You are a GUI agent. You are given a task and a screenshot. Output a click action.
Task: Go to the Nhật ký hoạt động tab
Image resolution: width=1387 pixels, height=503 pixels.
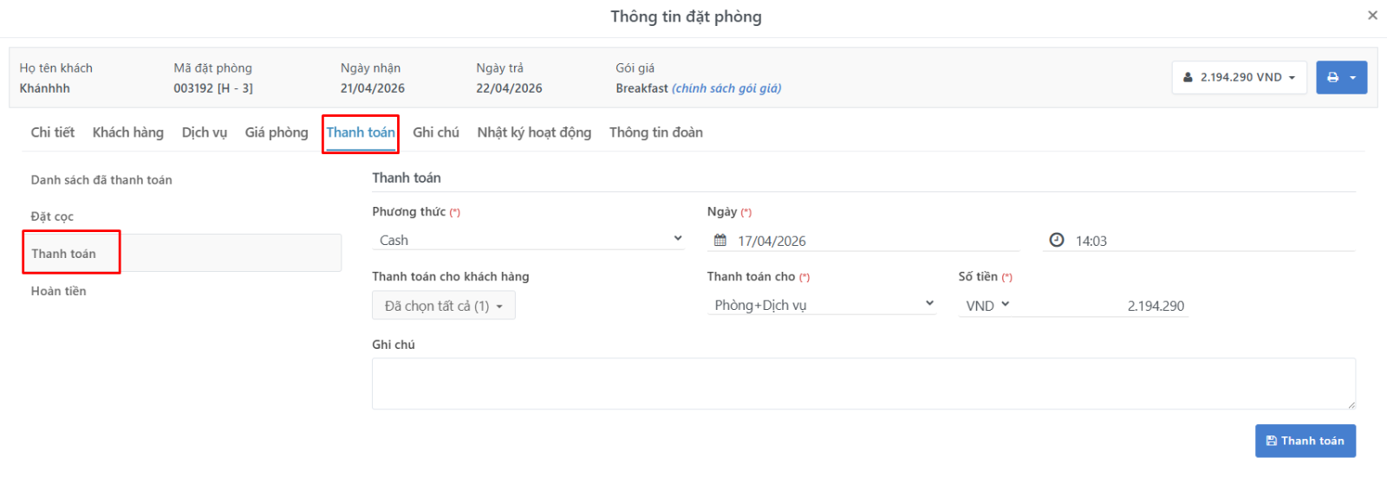tap(534, 132)
